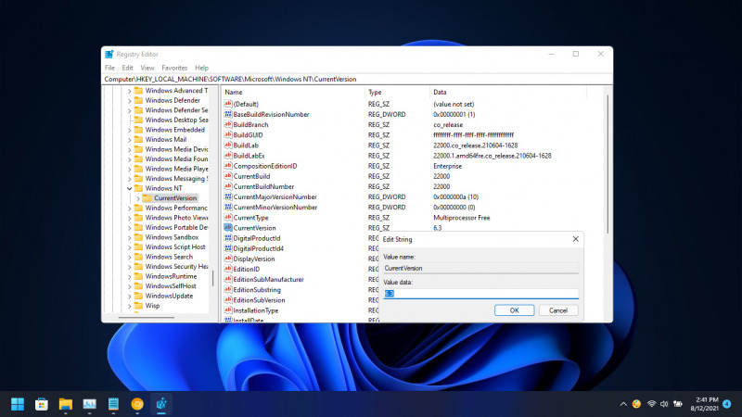Click the Windows Mail folder icon

pos(138,140)
